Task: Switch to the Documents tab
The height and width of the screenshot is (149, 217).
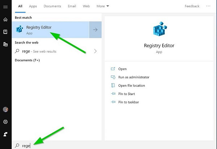Action: (52, 6)
